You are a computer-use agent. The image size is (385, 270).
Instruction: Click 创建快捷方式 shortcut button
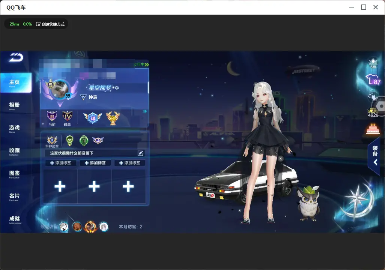coord(50,24)
